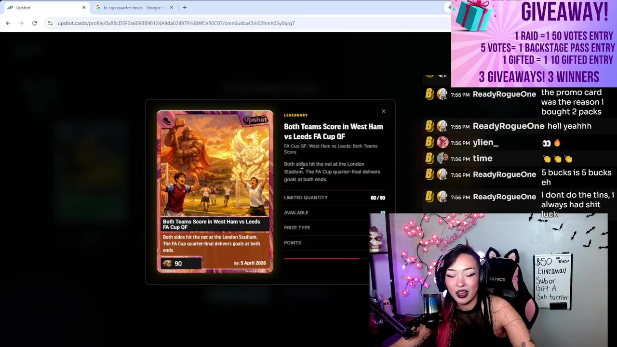Click the red progress bar below POINTS
The image size is (617, 347).
[x=322, y=259]
